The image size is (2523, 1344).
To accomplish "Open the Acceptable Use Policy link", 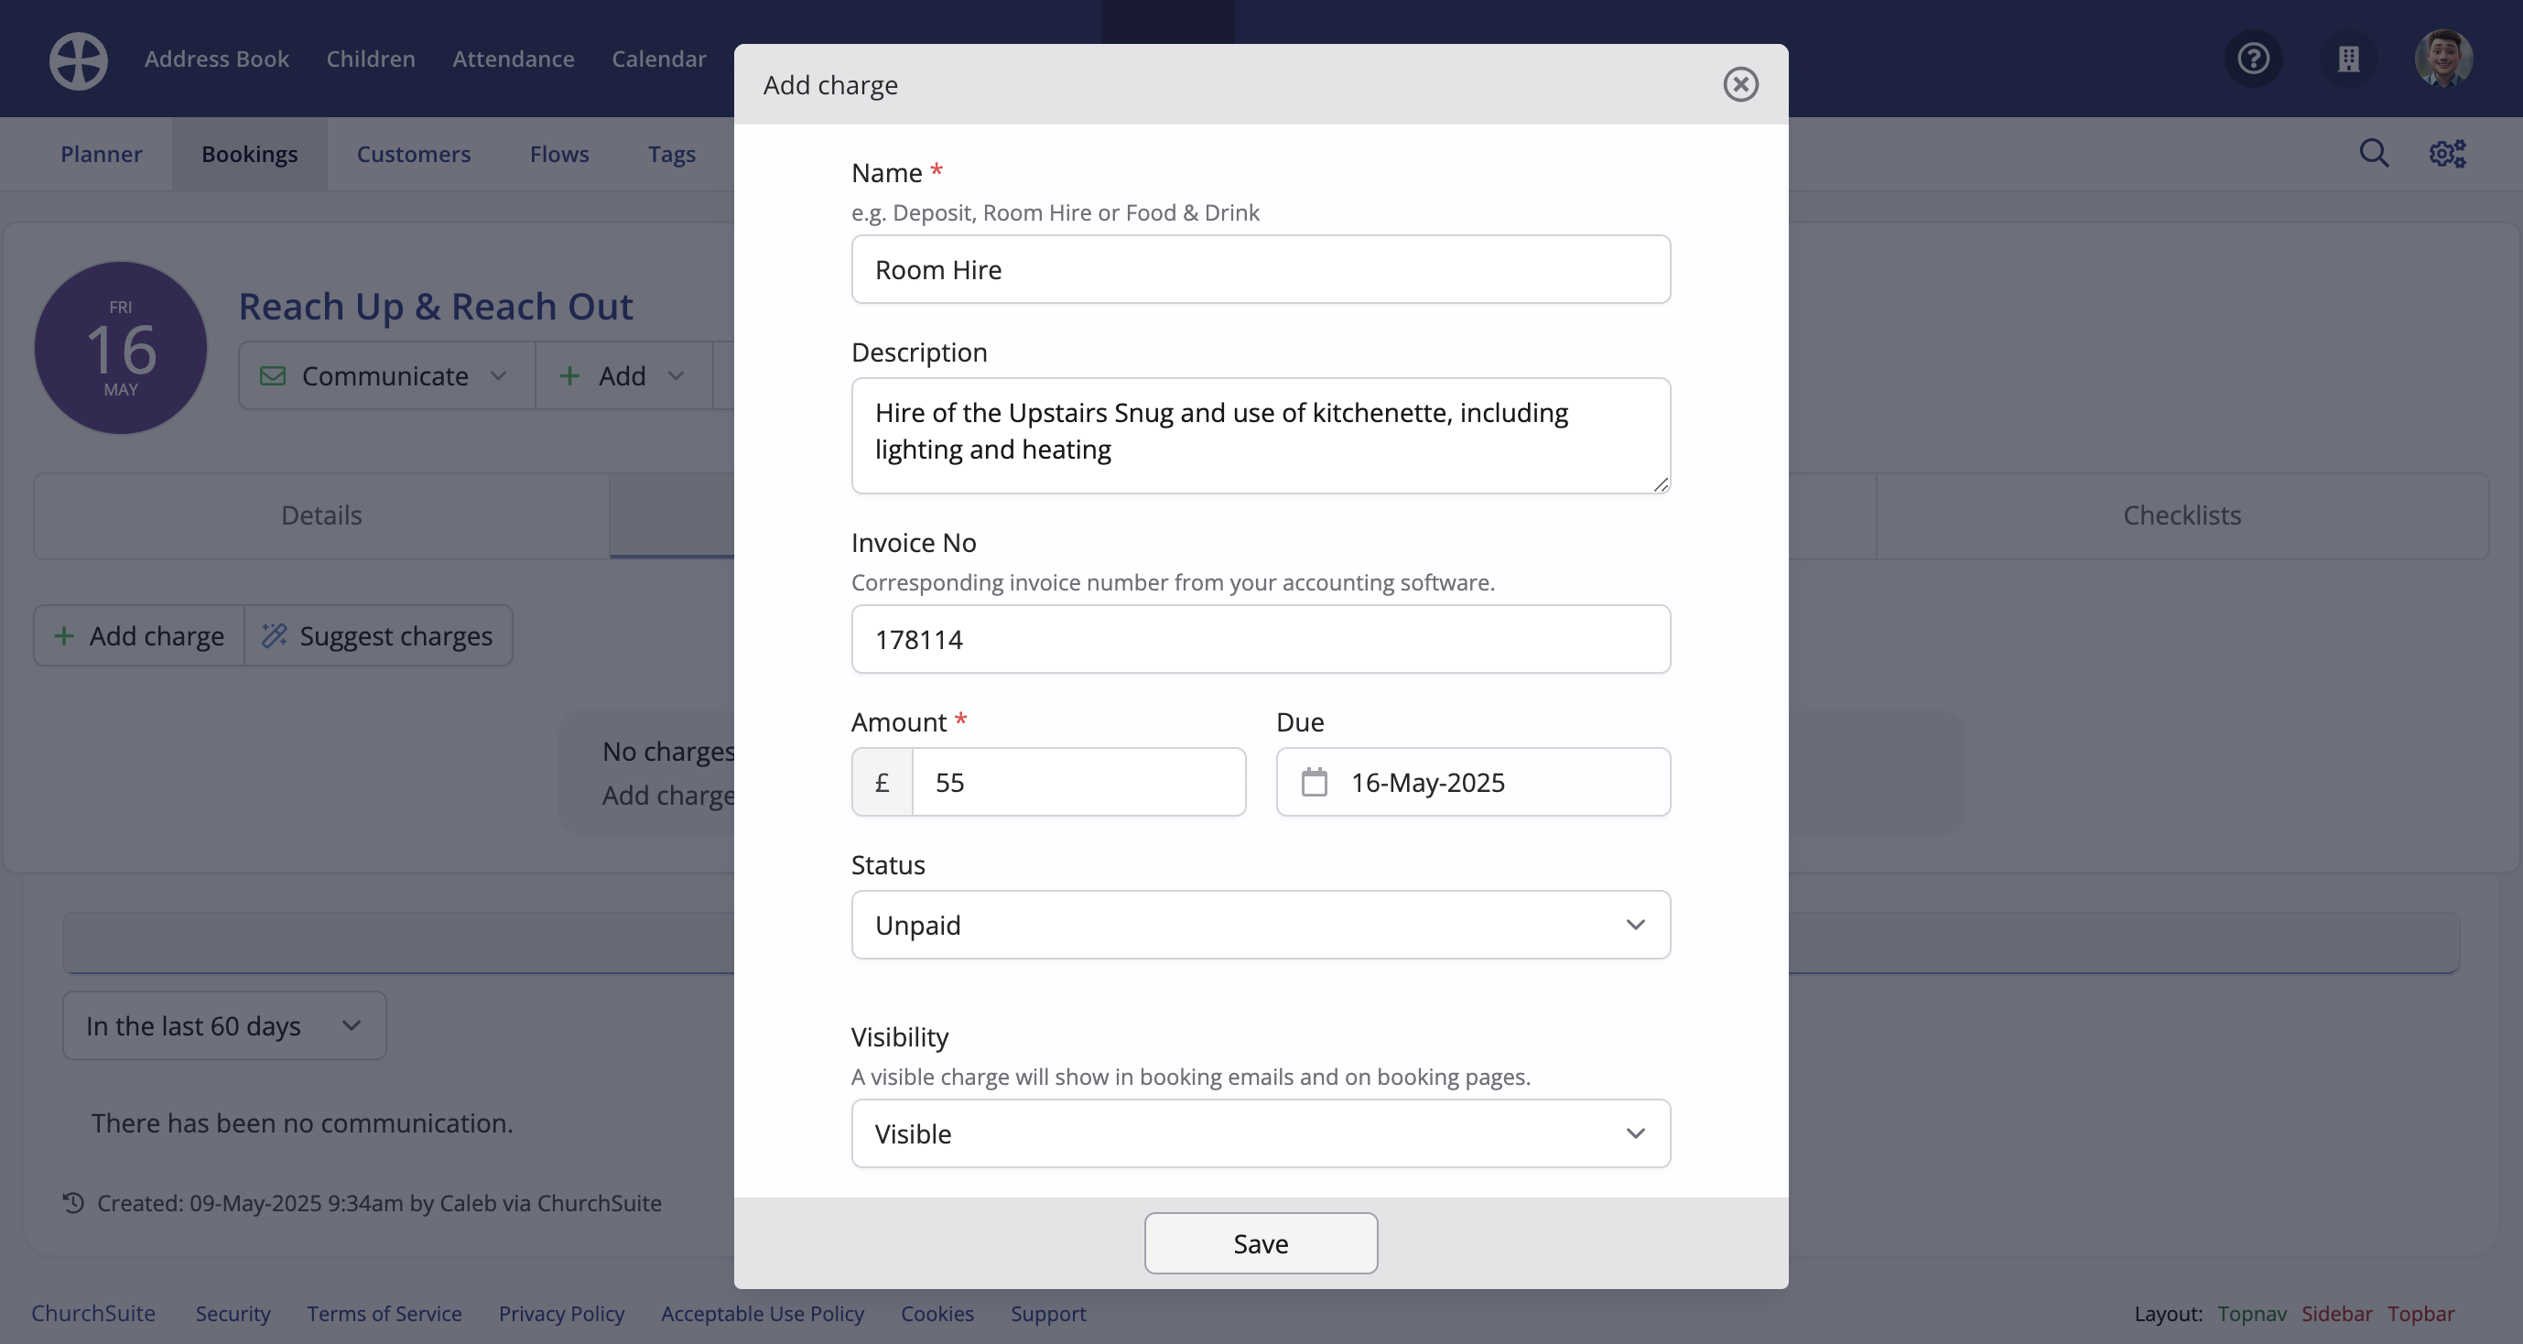I will point(762,1313).
